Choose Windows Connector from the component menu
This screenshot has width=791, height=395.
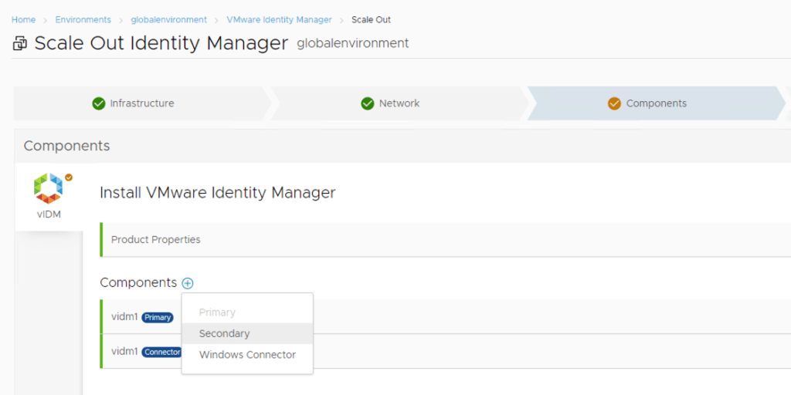point(247,355)
